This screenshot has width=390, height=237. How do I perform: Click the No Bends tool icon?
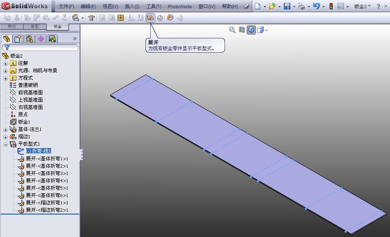point(160,18)
